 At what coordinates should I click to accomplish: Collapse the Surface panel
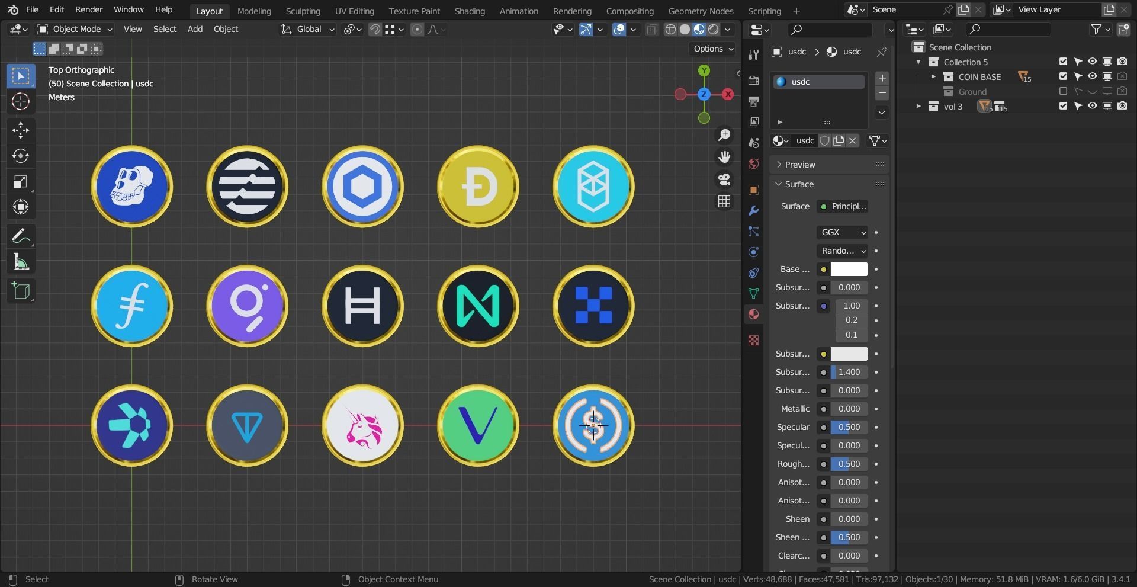pos(830,184)
